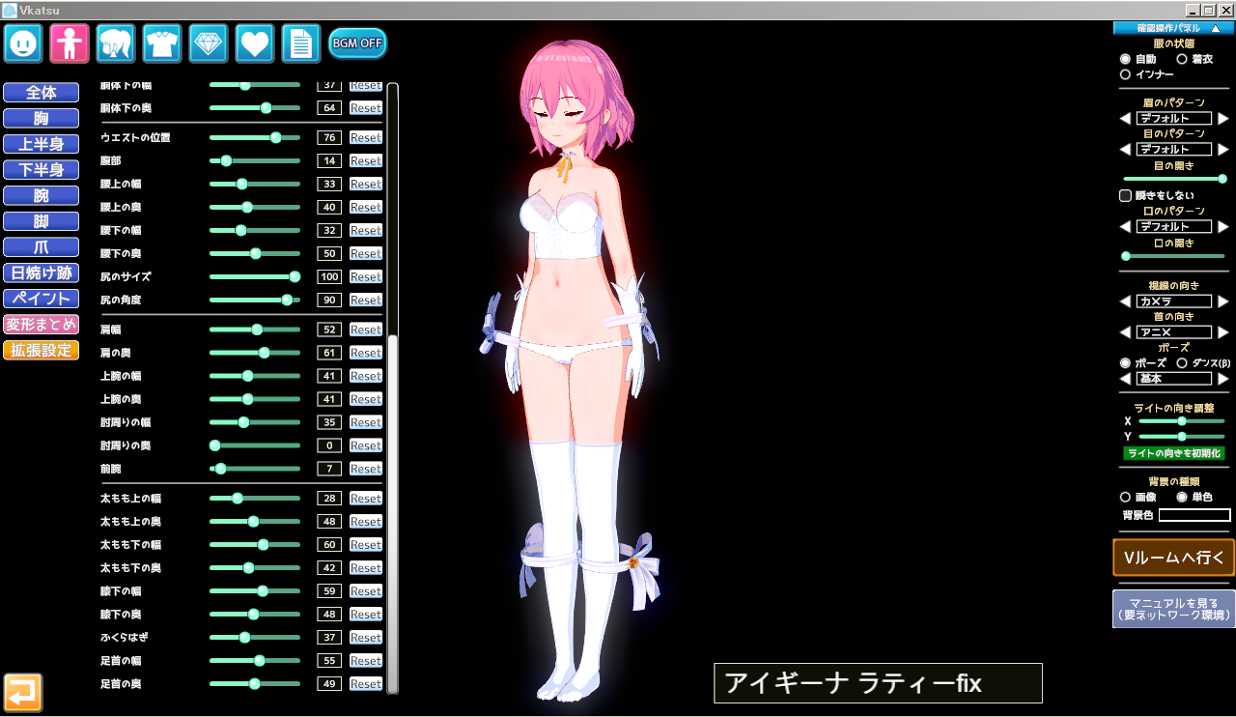Select the 画像 background type radio

1125,497
